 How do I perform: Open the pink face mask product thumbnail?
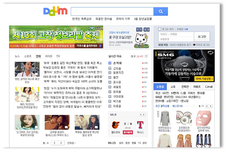point(203,118)
